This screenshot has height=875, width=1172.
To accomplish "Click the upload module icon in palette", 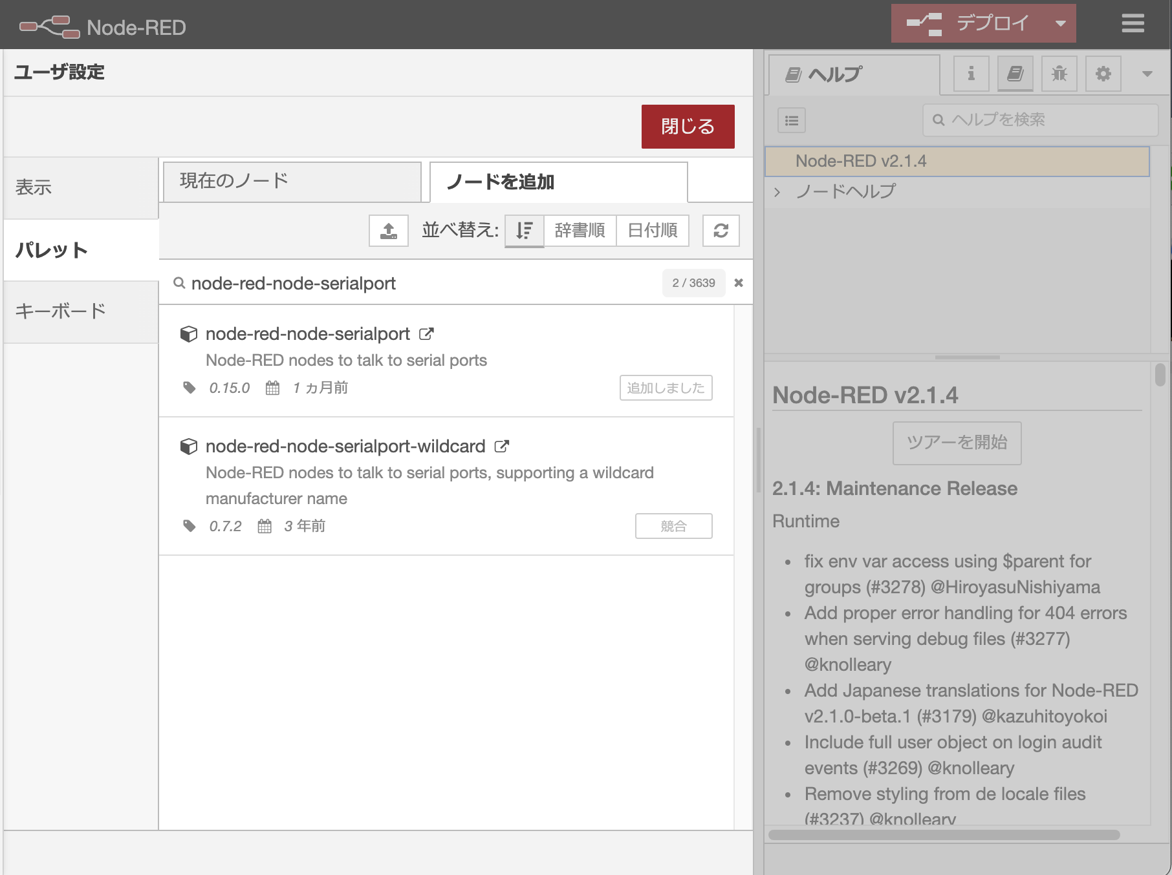I will click(x=388, y=230).
